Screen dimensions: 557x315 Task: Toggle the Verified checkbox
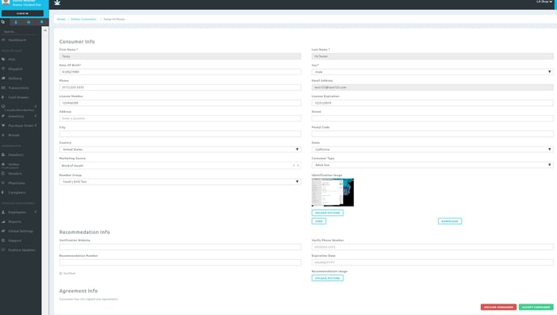click(x=61, y=274)
